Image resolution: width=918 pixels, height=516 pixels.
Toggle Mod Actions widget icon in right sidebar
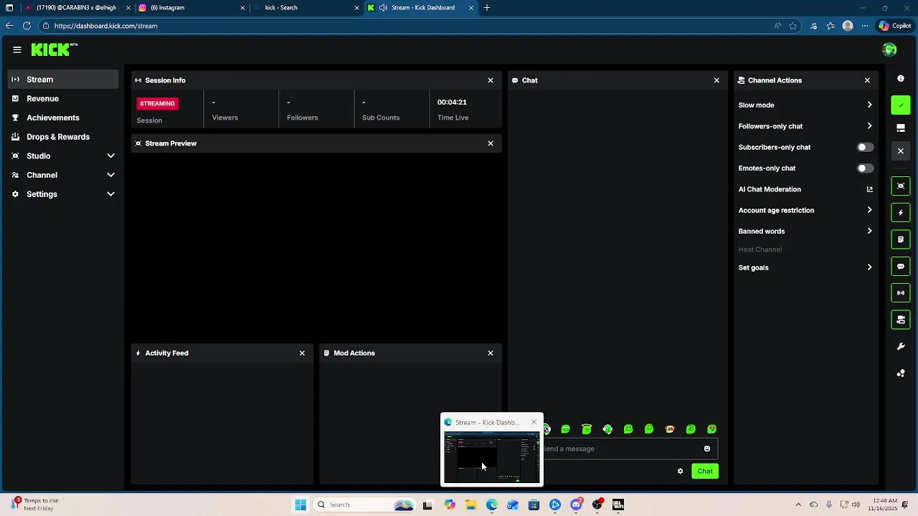coord(901,239)
